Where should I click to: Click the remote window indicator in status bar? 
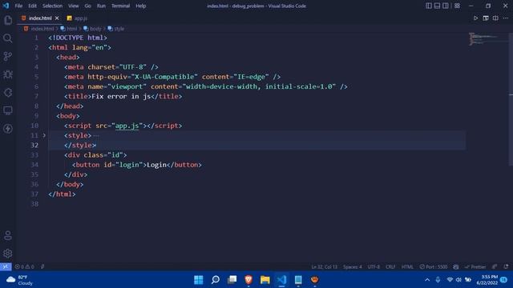(6, 266)
